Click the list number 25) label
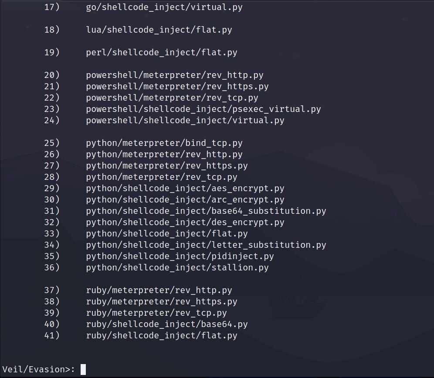Image resolution: width=434 pixels, height=378 pixels. tap(52, 143)
